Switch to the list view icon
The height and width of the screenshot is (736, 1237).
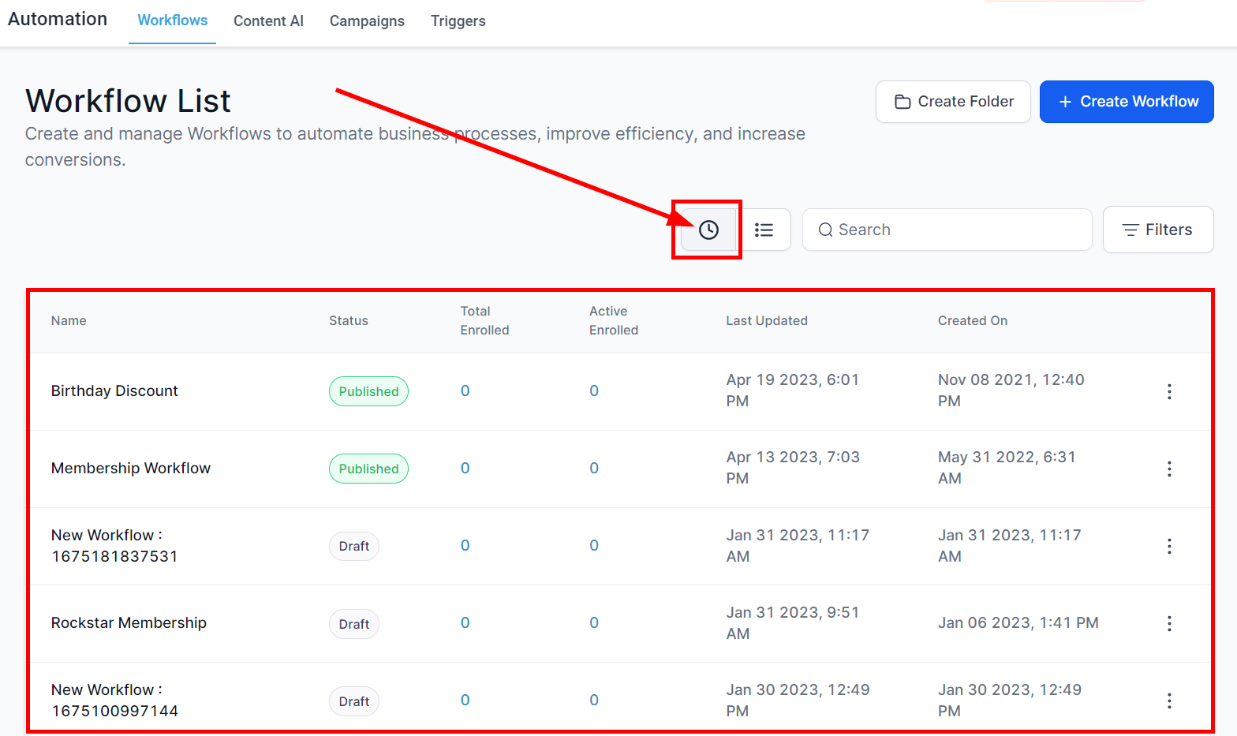click(764, 230)
